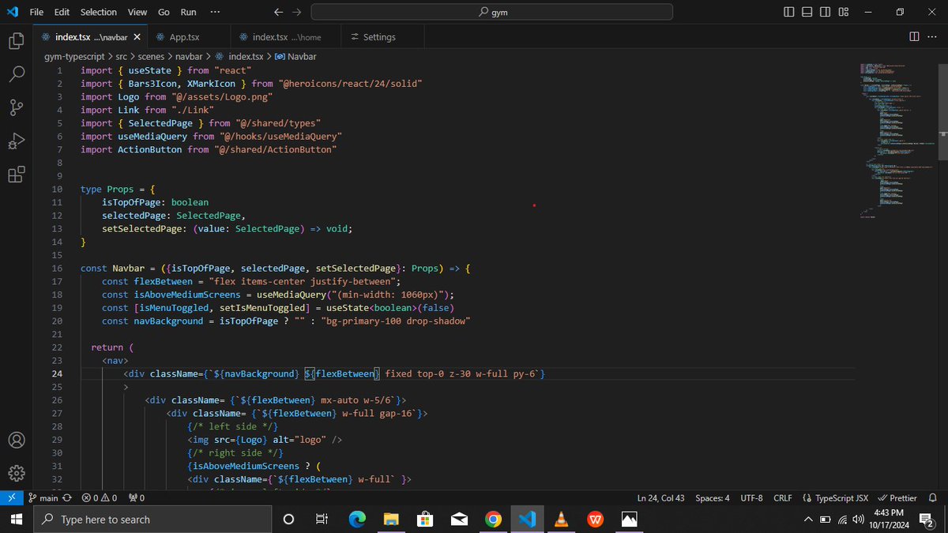Image resolution: width=948 pixels, height=533 pixels.
Task: Change line ending via CRLF
Action: tap(783, 498)
